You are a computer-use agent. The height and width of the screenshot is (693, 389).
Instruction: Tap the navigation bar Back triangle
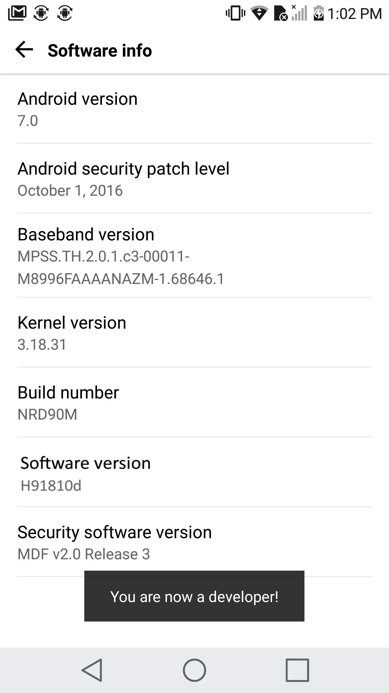coord(92,670)
